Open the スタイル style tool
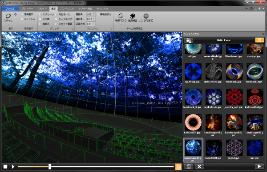 tap(8, 18)
